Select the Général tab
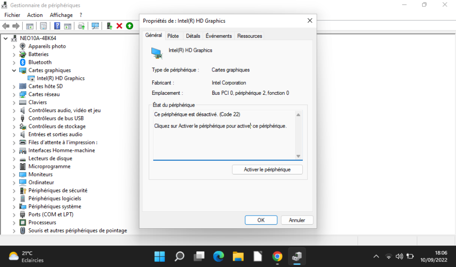 154,35
